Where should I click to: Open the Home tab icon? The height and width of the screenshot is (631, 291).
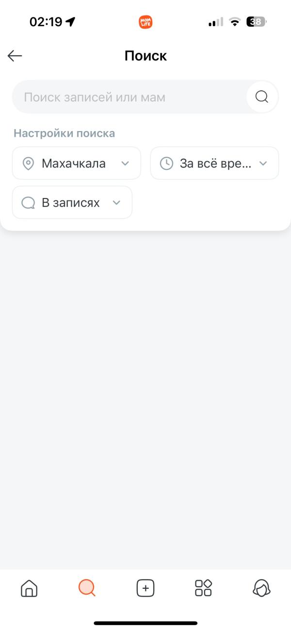[x=29, y=588]
